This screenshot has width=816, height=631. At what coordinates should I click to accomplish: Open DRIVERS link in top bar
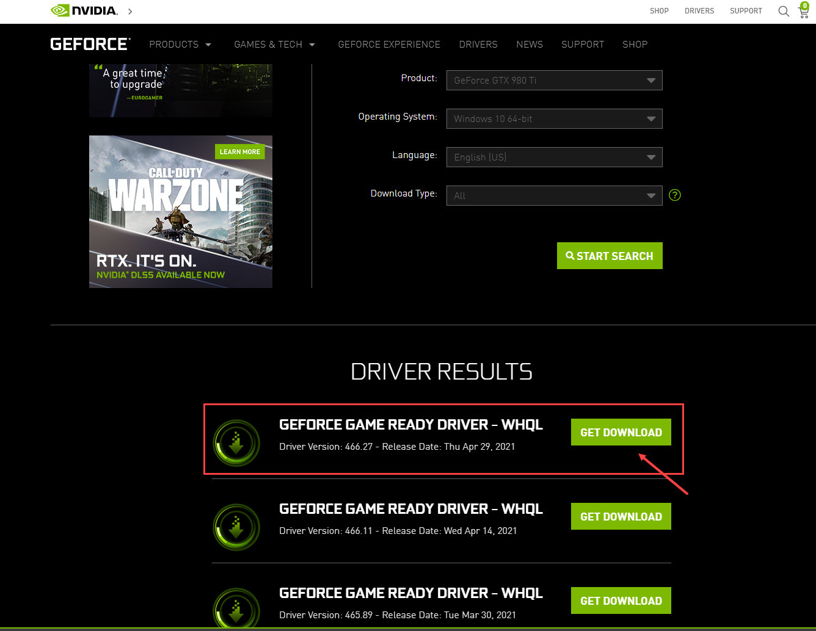click(699, 11)
